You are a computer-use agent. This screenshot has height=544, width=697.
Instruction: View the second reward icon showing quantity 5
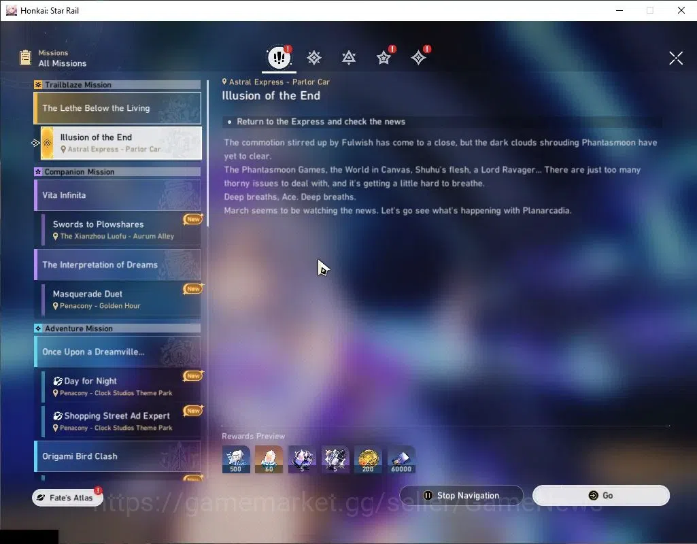pos(335,460)
